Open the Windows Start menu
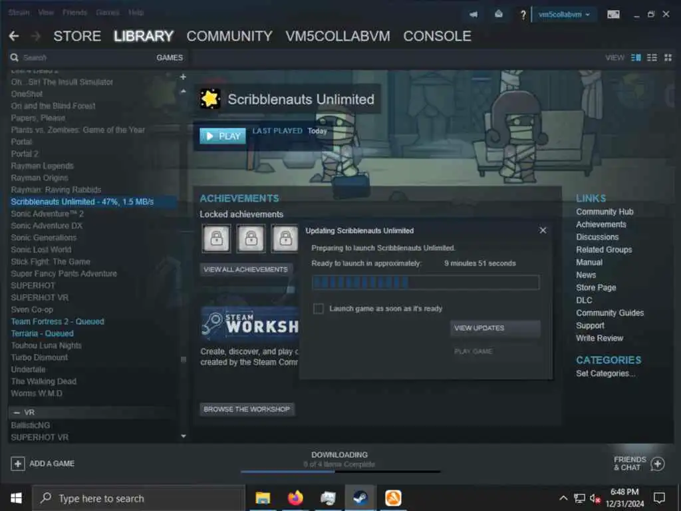 tap(16, 498)
